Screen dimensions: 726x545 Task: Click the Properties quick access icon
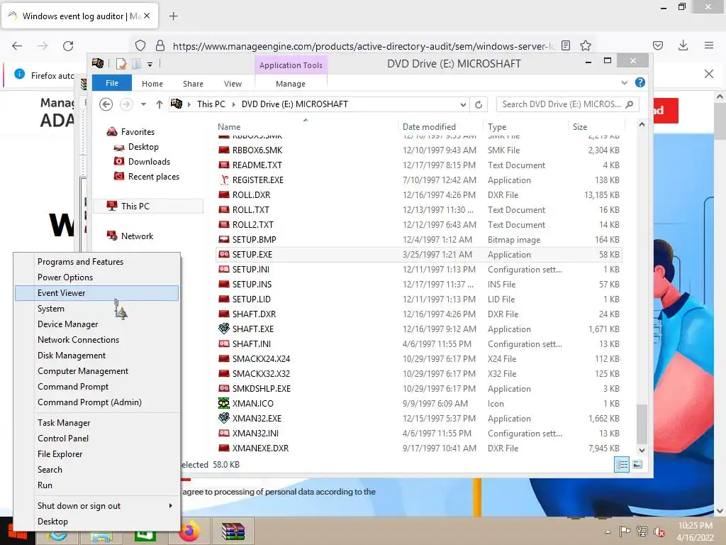pyautogui.click(x=121, y=64)
